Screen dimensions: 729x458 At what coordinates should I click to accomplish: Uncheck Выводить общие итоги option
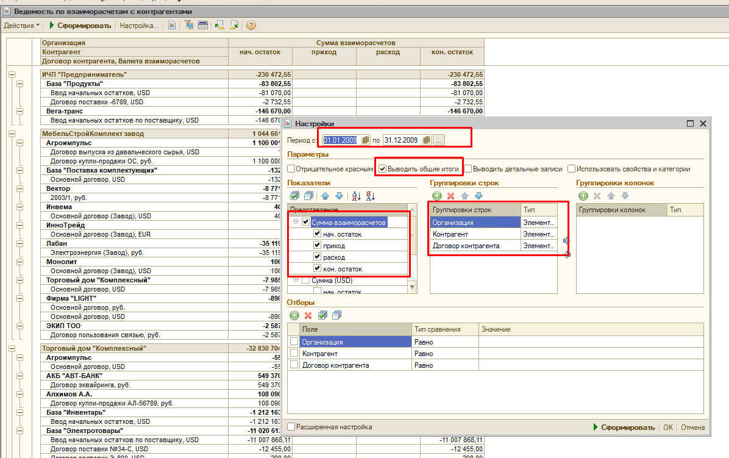tap(382, 169)
